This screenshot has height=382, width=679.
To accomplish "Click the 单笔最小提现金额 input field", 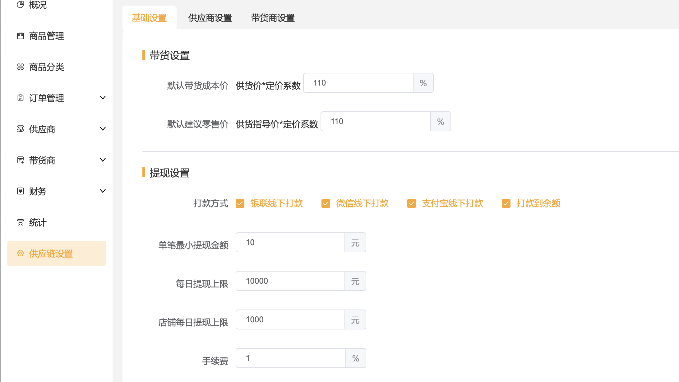I will 290,242.
